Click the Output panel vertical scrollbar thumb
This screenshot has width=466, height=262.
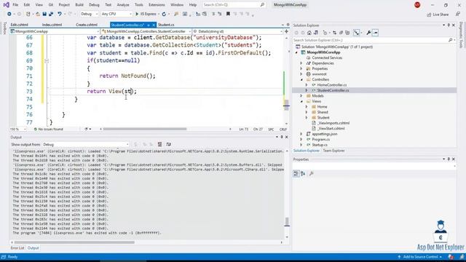click(287, 221)
